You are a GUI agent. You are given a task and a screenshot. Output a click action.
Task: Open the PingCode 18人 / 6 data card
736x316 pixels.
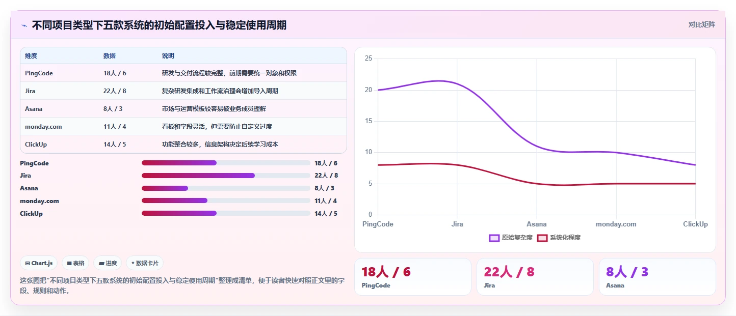[x=413, y=277]
